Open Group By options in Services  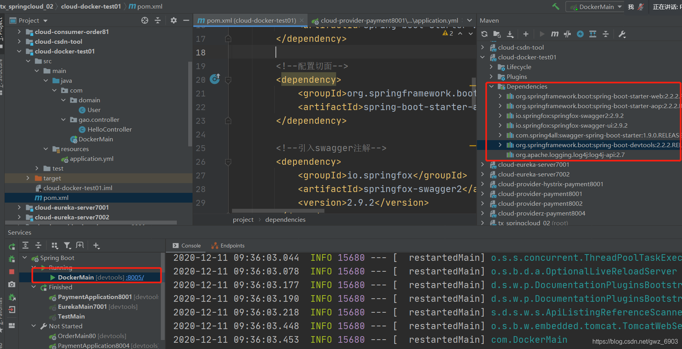point(55,245)
